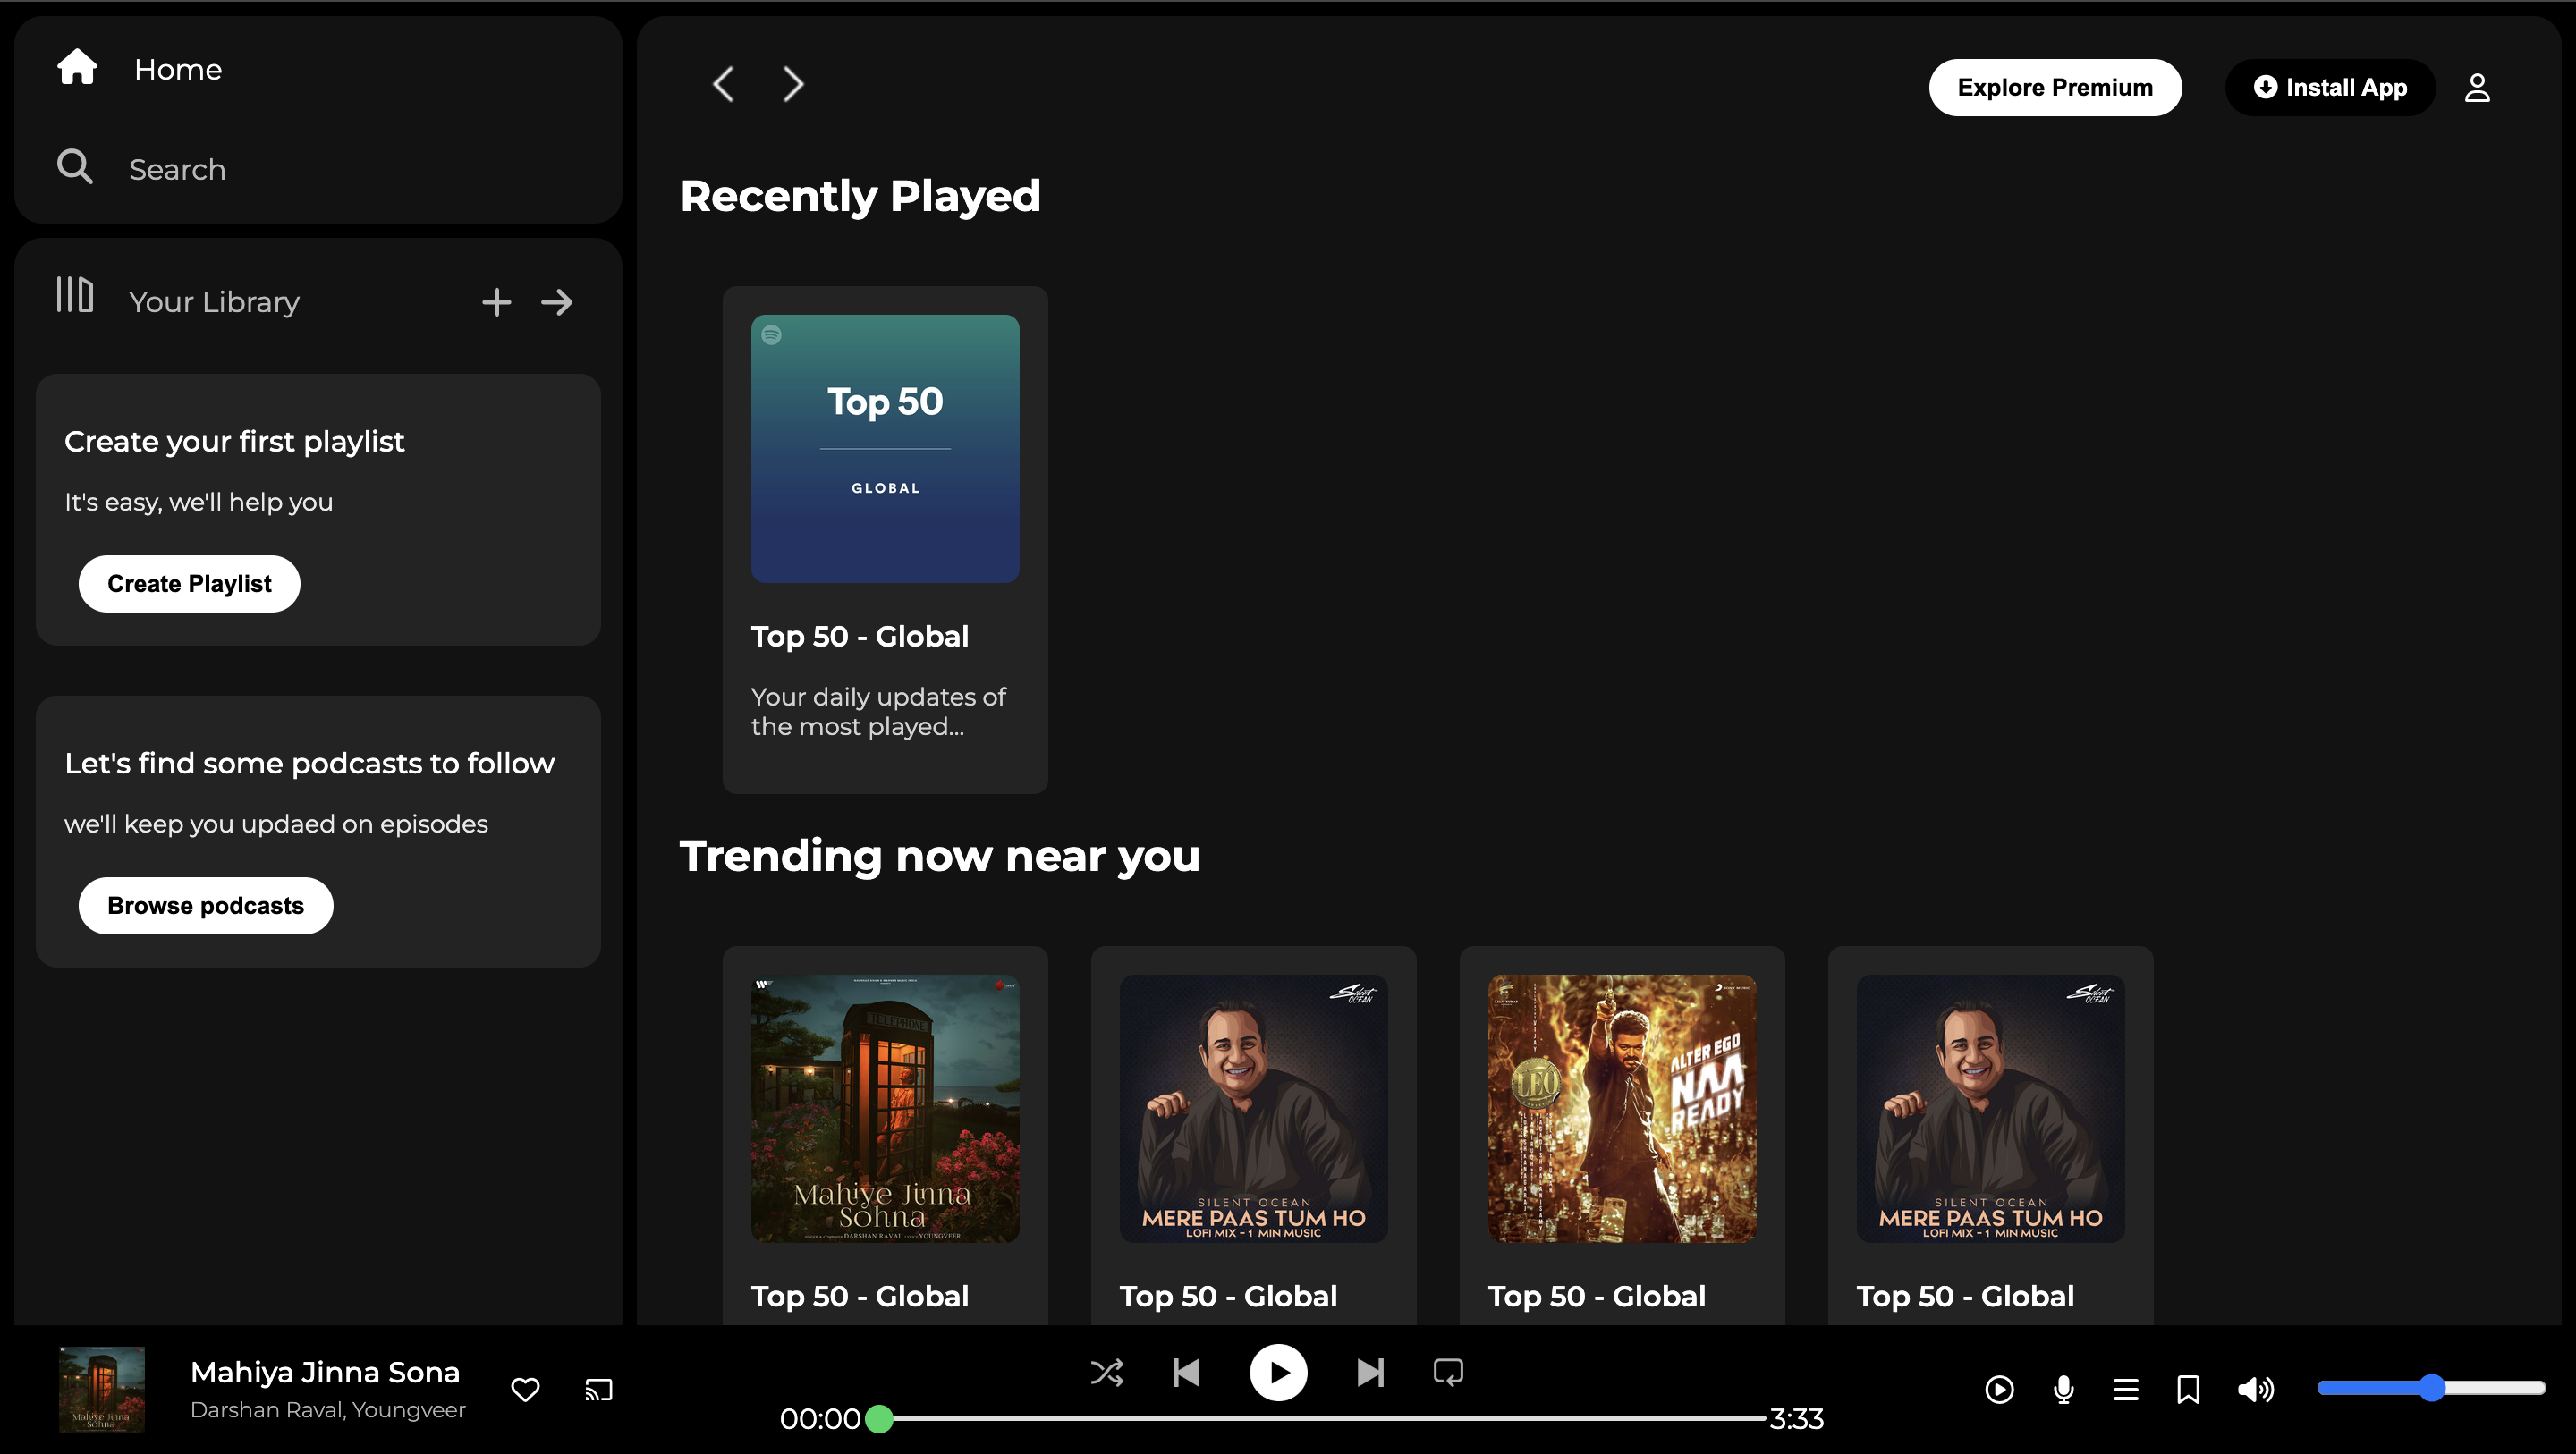This screenshot has width=2576, height=1454.
Task: Click the Browse podcasts button
Action: tap(205, 906)
